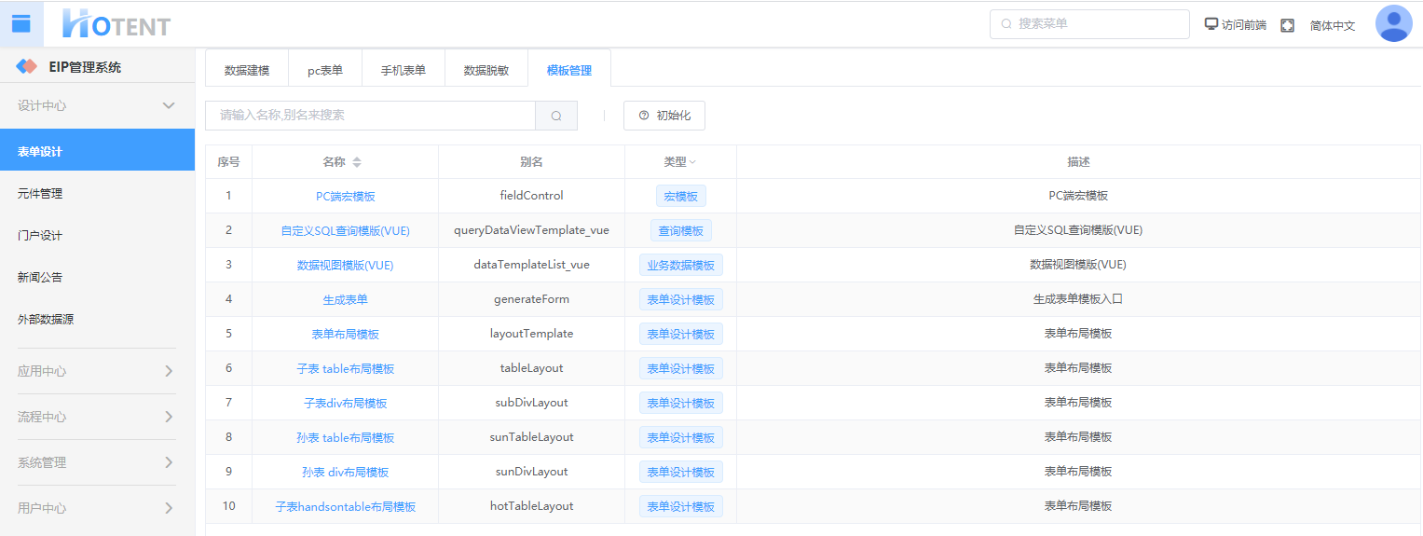Click the 业务数据模板 type tag

[x=681, y=266]
